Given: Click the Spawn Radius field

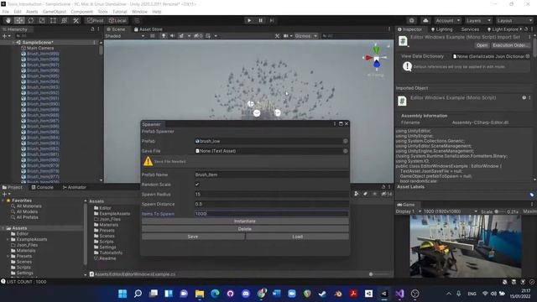Looking at the screenshot, I should [272, 194].
